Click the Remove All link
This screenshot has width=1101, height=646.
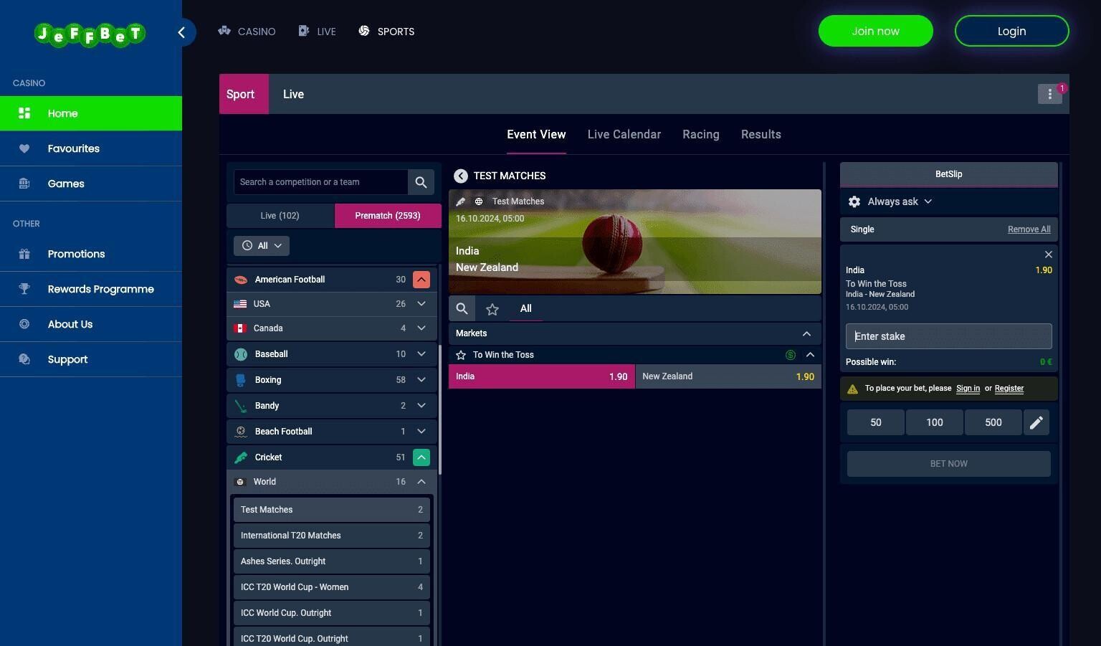point(1029,229)
